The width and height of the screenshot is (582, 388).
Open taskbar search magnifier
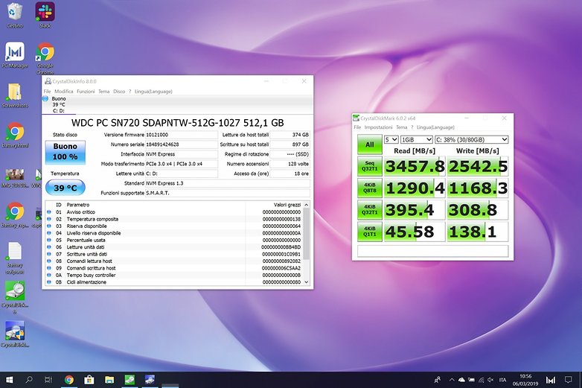tap(28, 380)
